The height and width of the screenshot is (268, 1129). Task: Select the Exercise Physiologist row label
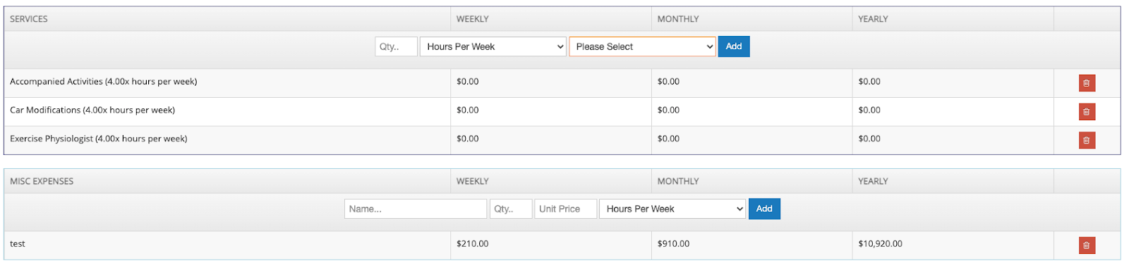coord(99,139)
